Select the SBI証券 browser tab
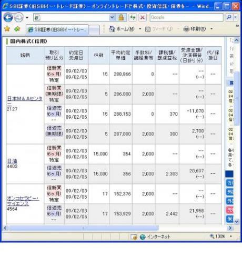 click(x=57, y=29)
